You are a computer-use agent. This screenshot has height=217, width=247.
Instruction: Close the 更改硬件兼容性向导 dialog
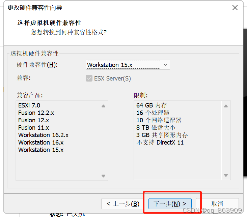coord(235,7)
